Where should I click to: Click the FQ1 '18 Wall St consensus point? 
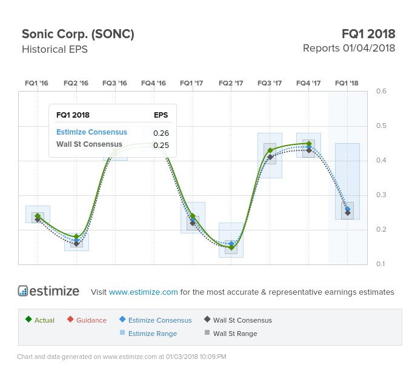[x=348, y=213]
